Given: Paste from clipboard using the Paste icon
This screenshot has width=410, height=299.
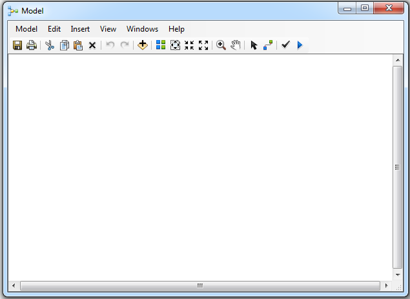Looking at the screenshot, I should click(x=78, y=45).
